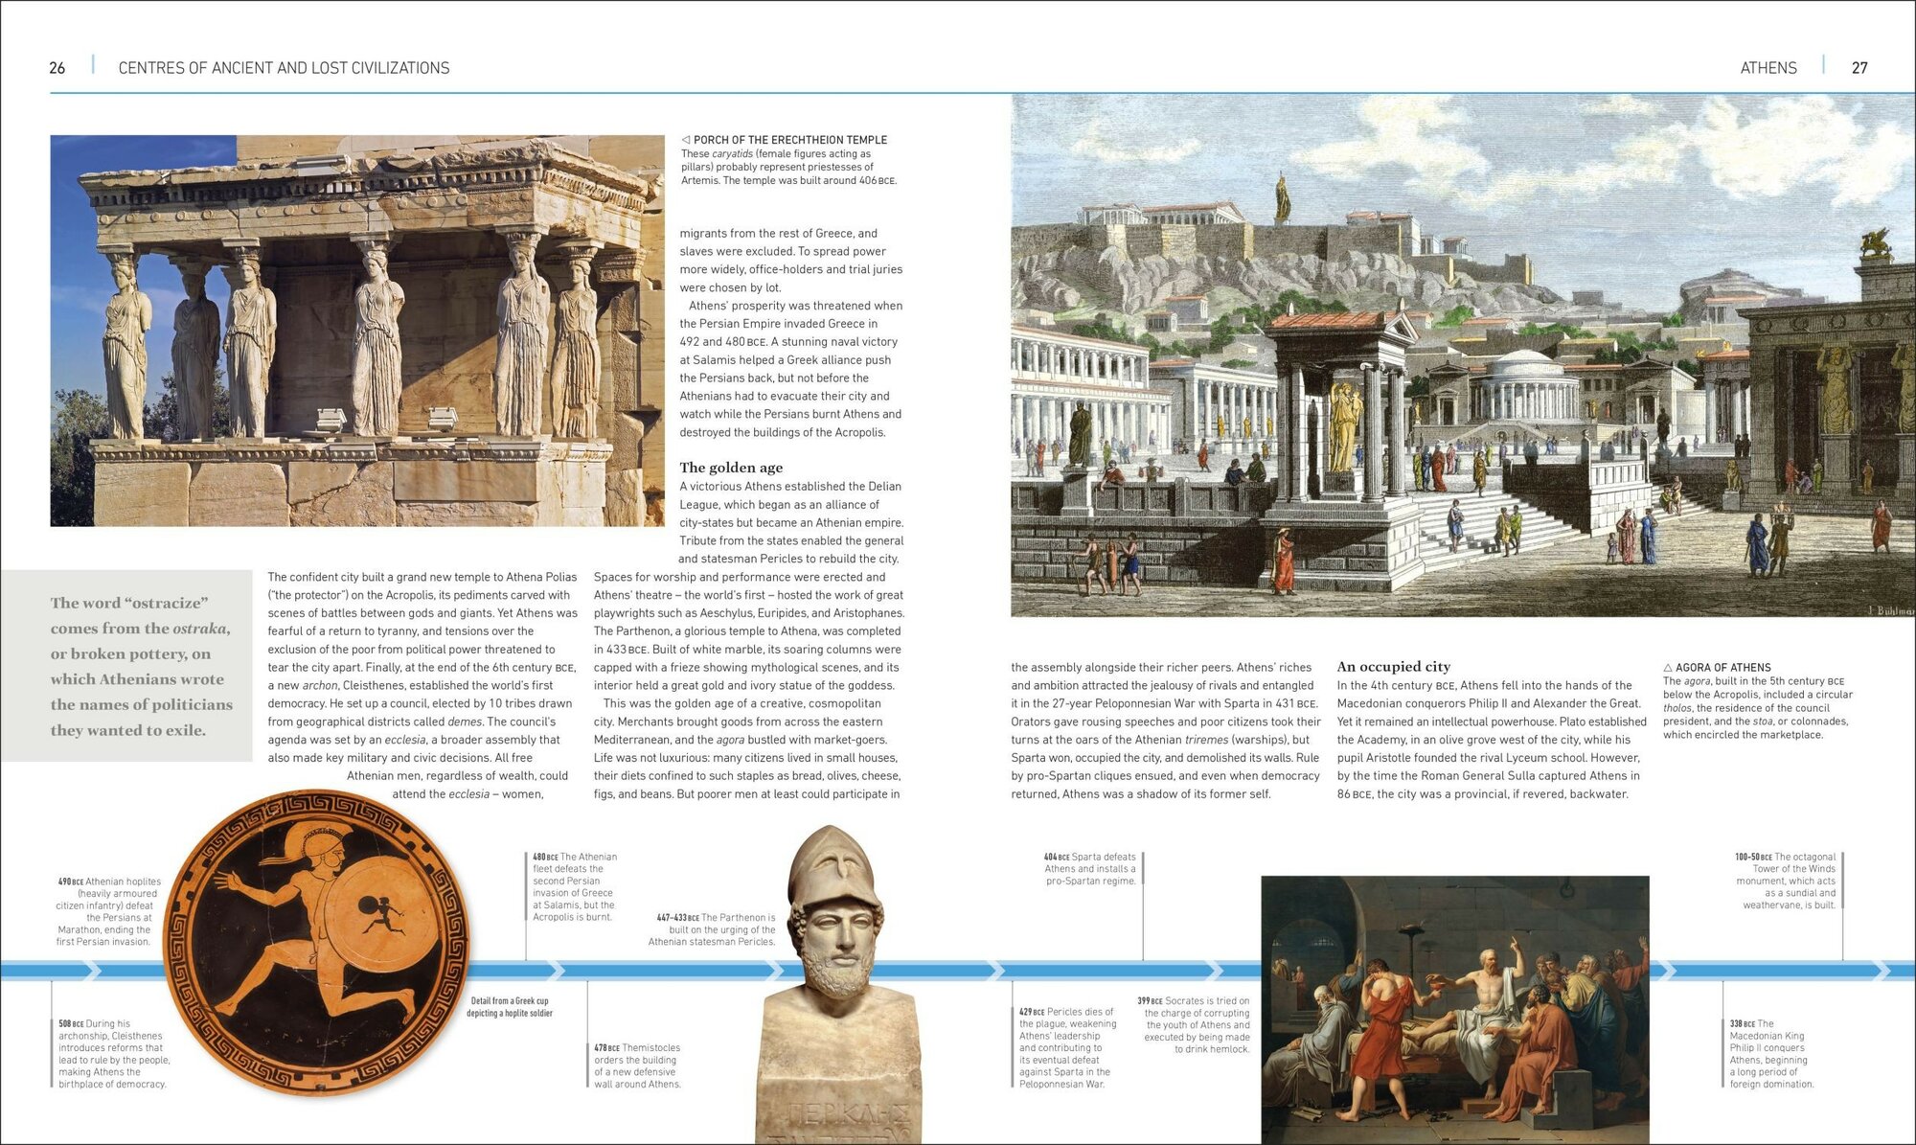Open the Death of Socrates painting
The height and width of the screenshot is (1145, 1916).
[x=1455, y=1010]
